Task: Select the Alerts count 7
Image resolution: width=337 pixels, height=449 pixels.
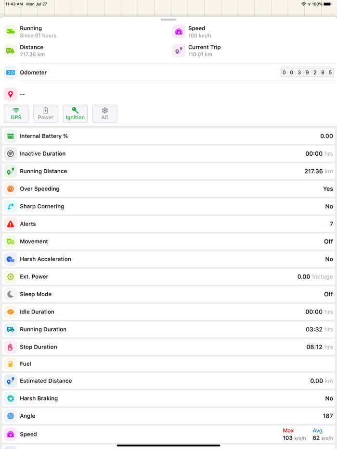Action: point(331,224)
